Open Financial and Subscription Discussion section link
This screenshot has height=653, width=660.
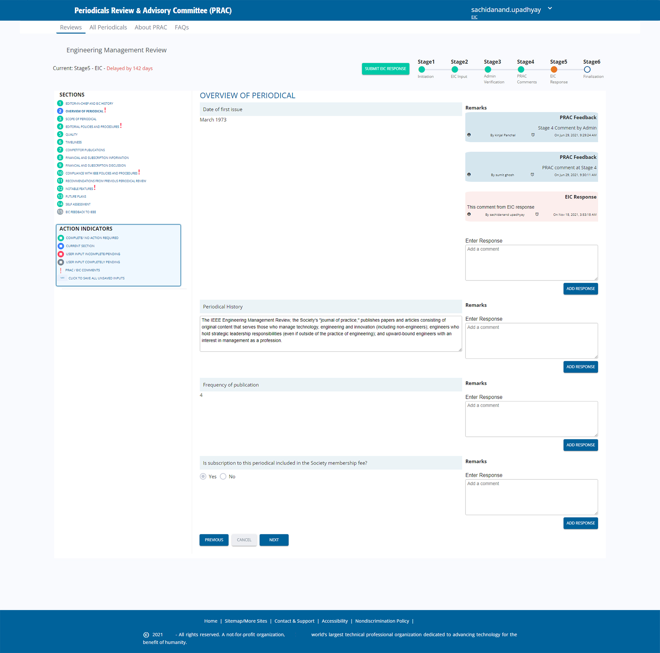point(96,165)
